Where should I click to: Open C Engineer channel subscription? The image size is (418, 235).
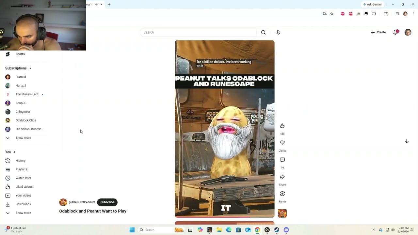tap(23, 112)
